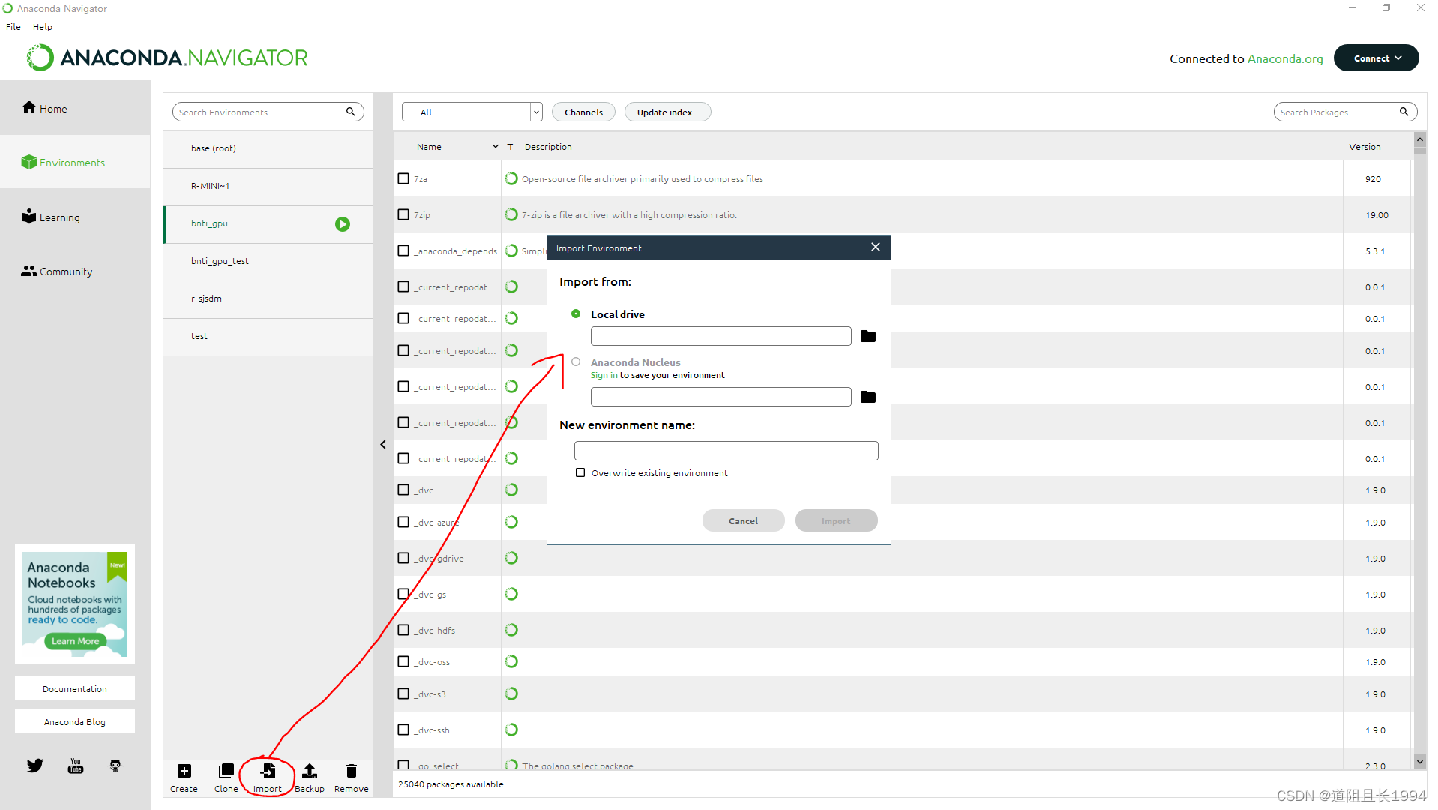Click the Anaconda Navigator logo
Viewport: 1438px width, 810px height.
tap(167, 58)
